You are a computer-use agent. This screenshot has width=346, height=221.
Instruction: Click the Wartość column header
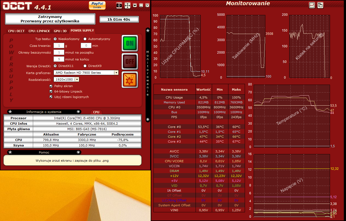click(x=204, y=90)
